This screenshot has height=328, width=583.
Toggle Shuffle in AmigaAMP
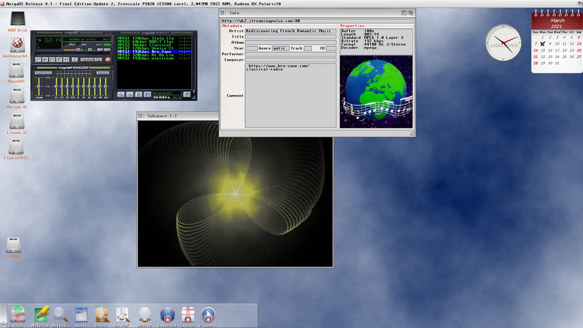pos(87,59)
